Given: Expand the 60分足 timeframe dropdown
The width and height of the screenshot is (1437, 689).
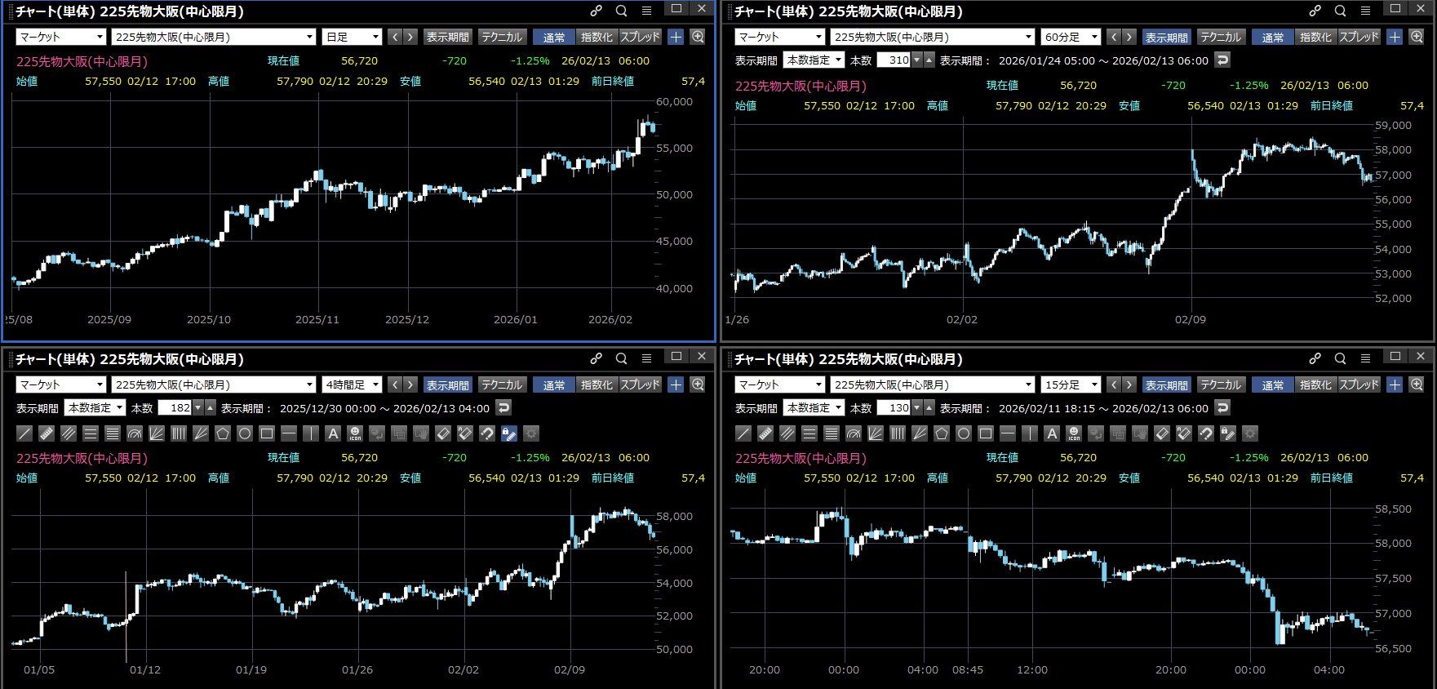Looking at the screenshot, I should (x=1071, y=37).
